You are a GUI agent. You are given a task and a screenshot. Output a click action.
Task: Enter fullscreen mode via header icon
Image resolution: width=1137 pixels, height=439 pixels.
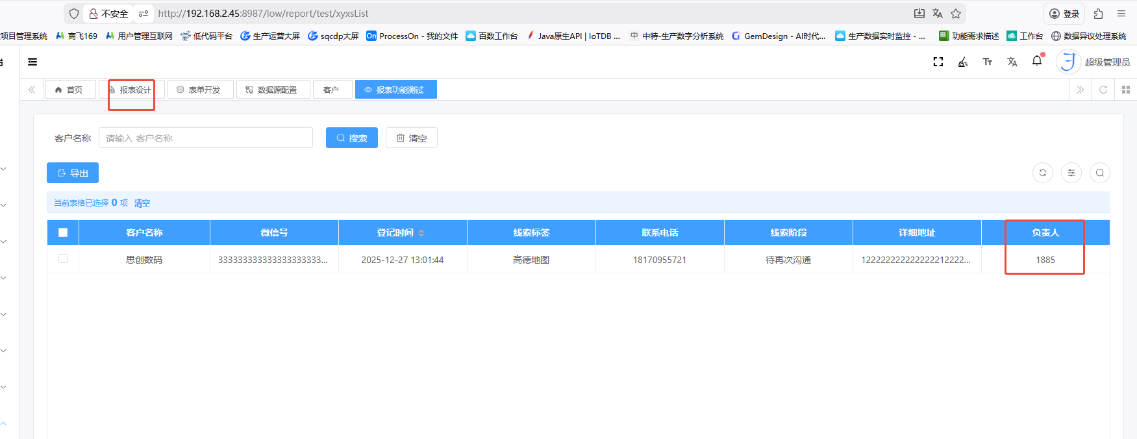(938, 62)
